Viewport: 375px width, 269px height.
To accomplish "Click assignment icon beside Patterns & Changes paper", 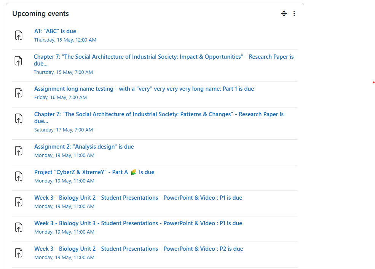I will pos(19,118).
